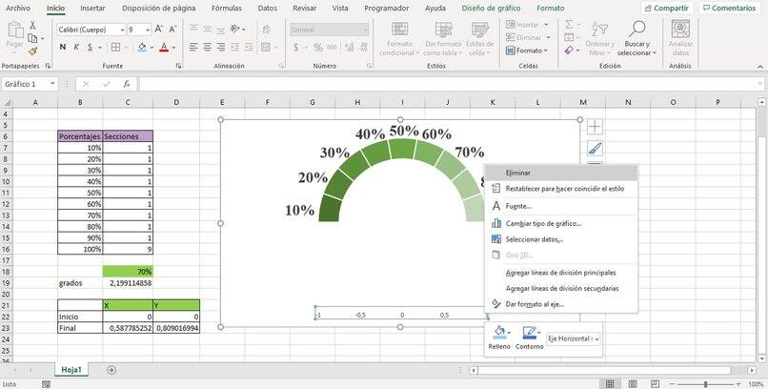Click the red font color A button
The image size is (768, 389).
pos(164,47)
